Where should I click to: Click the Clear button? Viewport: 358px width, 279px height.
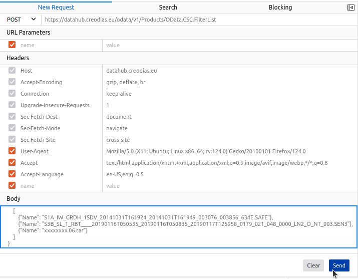pyautogui.click(x=313, y=265)
